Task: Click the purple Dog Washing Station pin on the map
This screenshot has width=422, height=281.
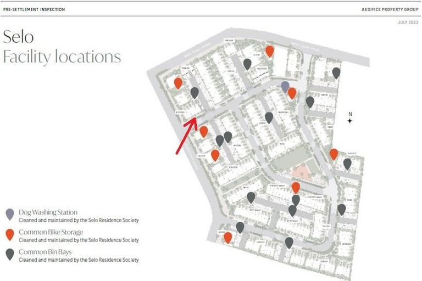Action: click(285, 86)
